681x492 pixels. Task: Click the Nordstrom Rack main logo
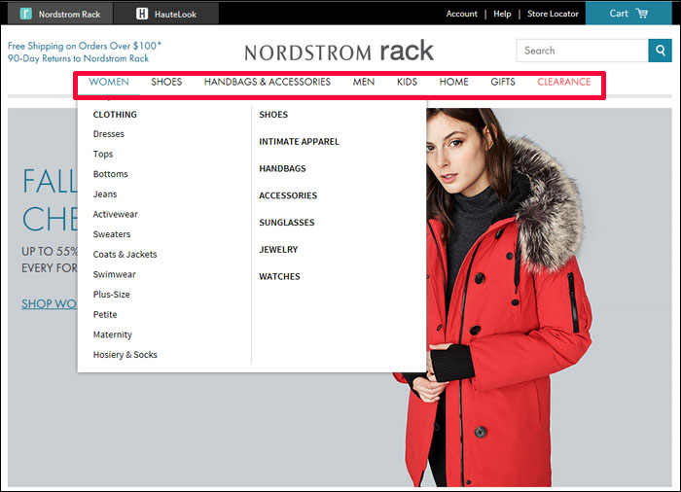(339, 52)
